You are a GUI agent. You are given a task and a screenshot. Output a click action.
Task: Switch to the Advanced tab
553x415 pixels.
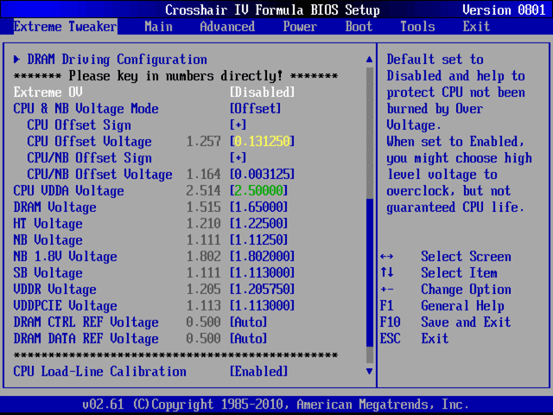coord(227,27)
